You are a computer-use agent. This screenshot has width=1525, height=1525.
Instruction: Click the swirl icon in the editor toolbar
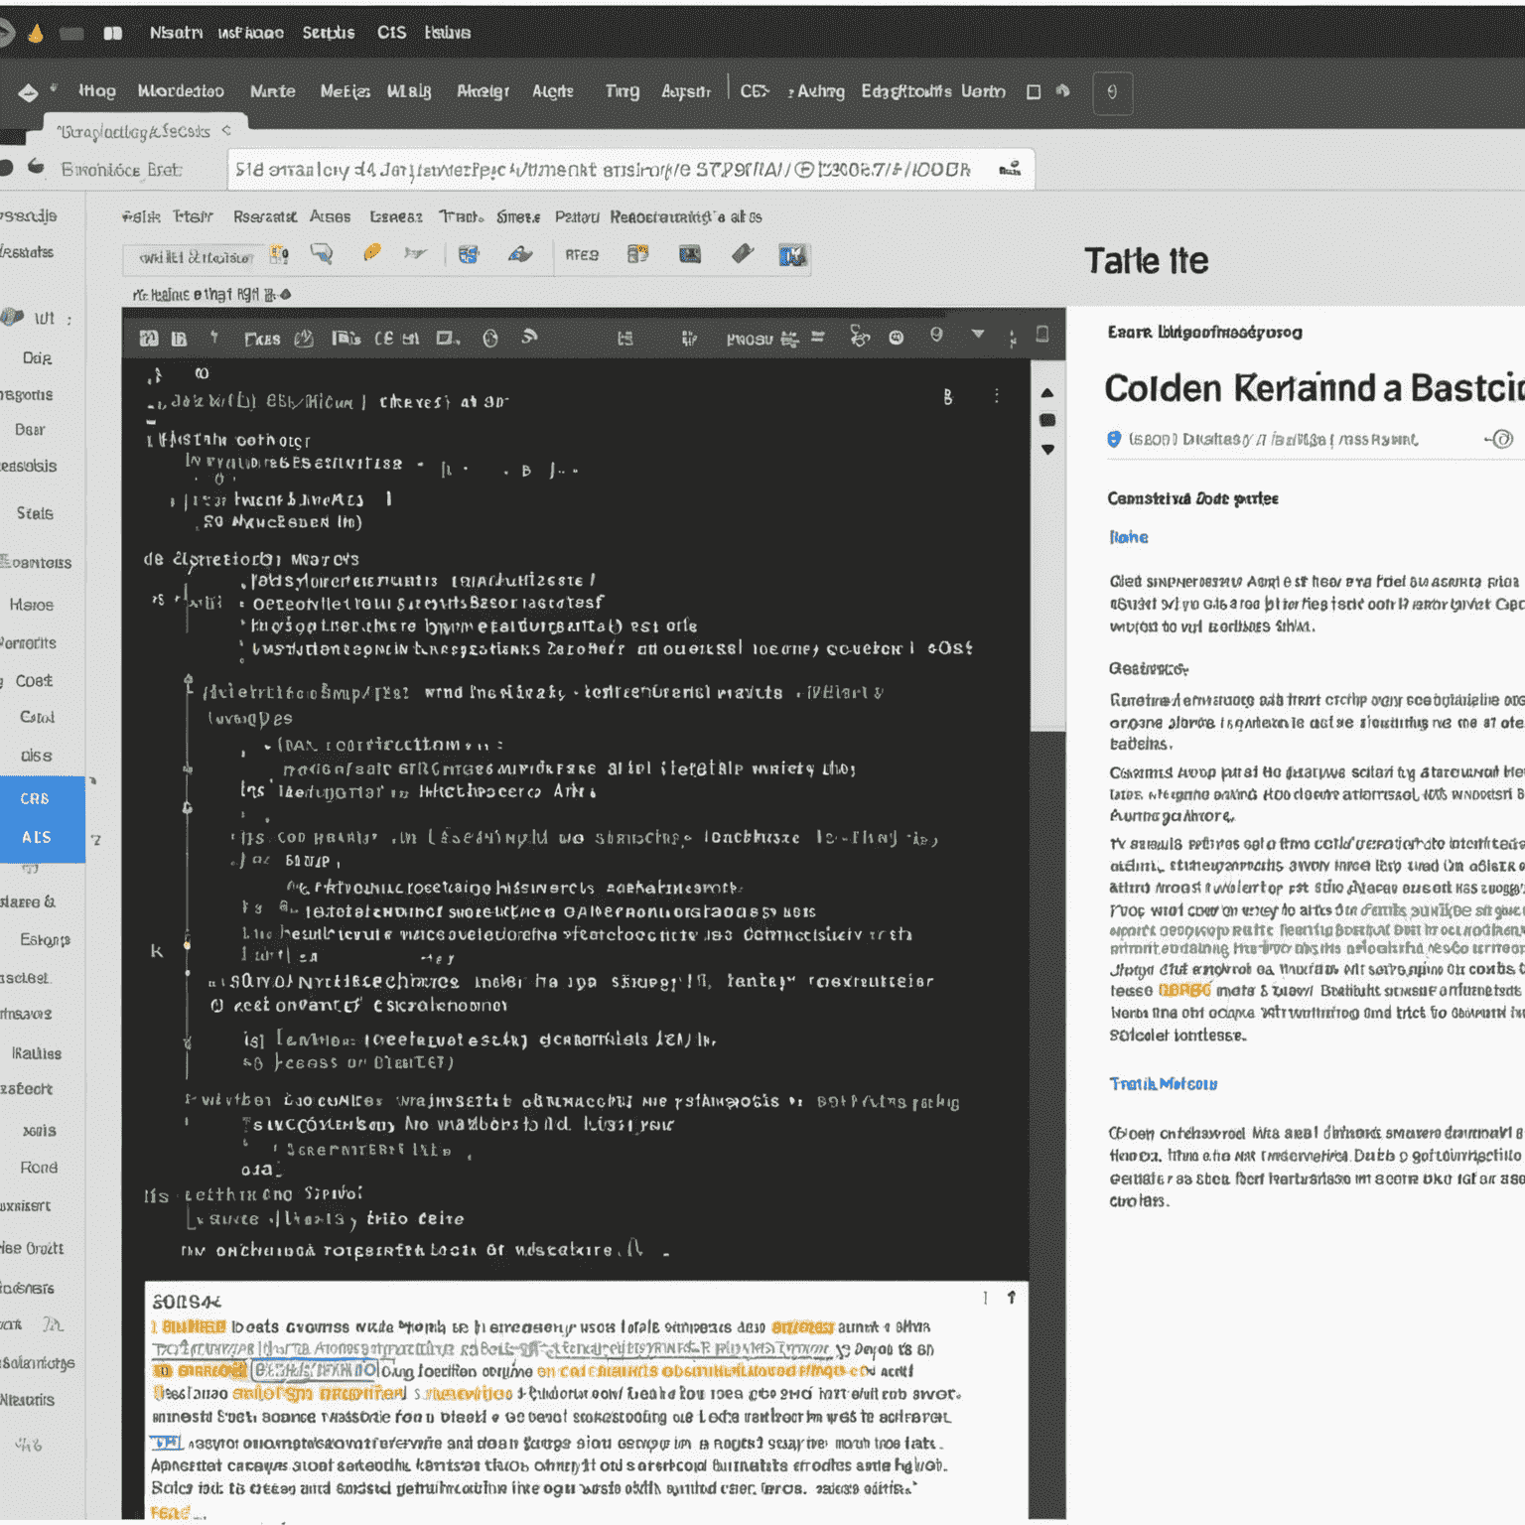529,338
